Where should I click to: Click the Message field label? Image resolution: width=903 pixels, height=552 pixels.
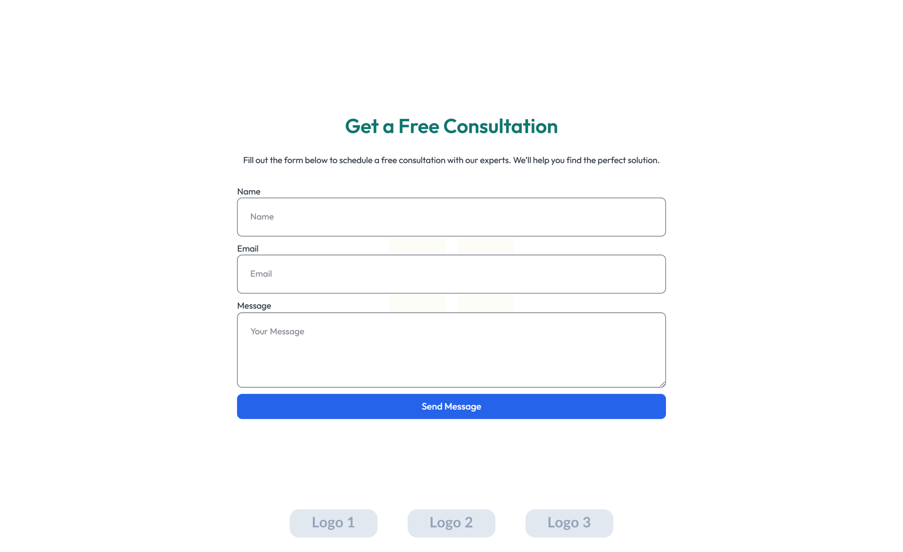point(254,305)
